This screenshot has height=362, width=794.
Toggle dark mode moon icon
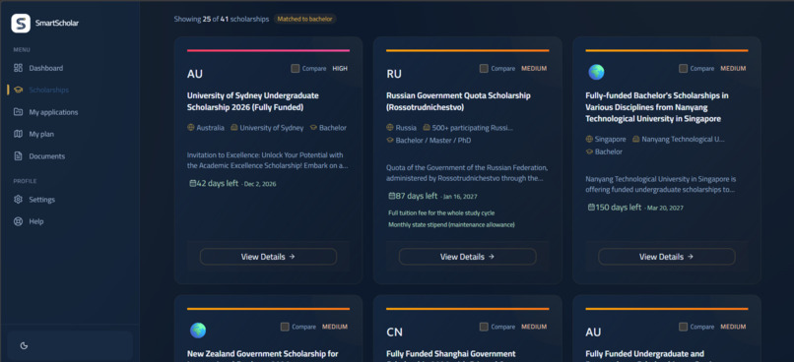pos(24,346)
